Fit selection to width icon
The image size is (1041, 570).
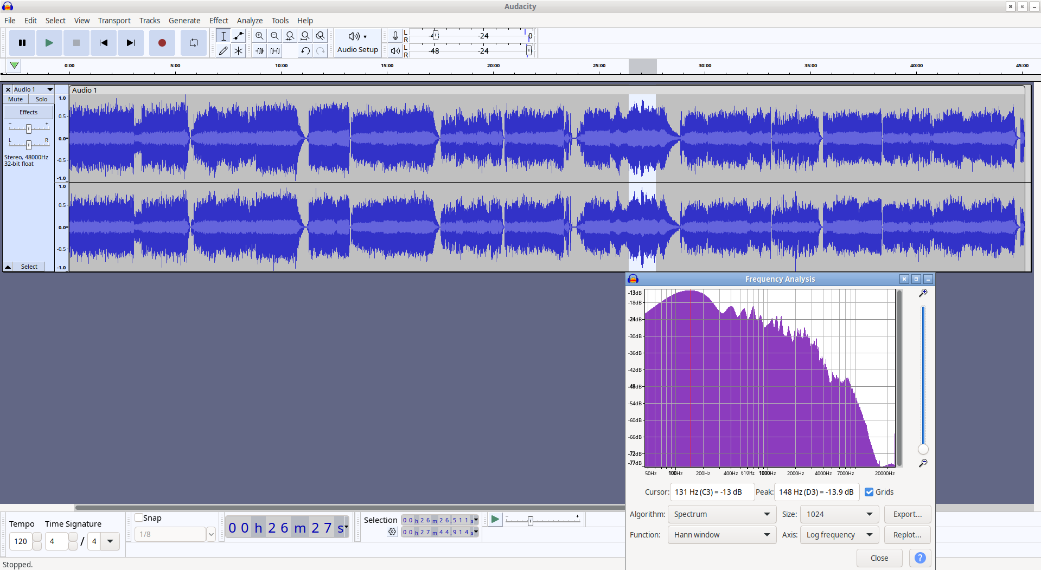point(290,36)
